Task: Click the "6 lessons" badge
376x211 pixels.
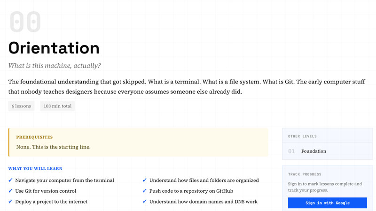Action: [x=22, y=106]
